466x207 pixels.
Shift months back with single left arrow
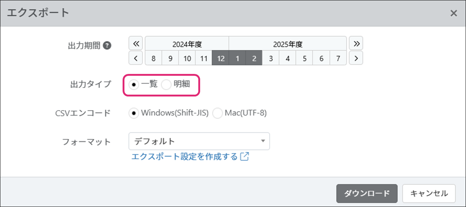point(136,58)
